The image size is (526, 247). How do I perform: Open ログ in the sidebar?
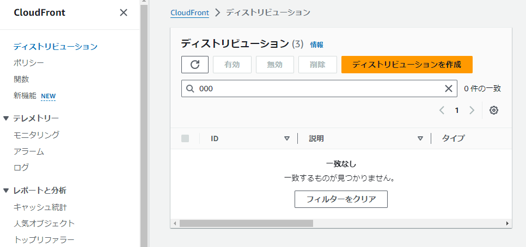pyautogui.click(x=21, y=167)
